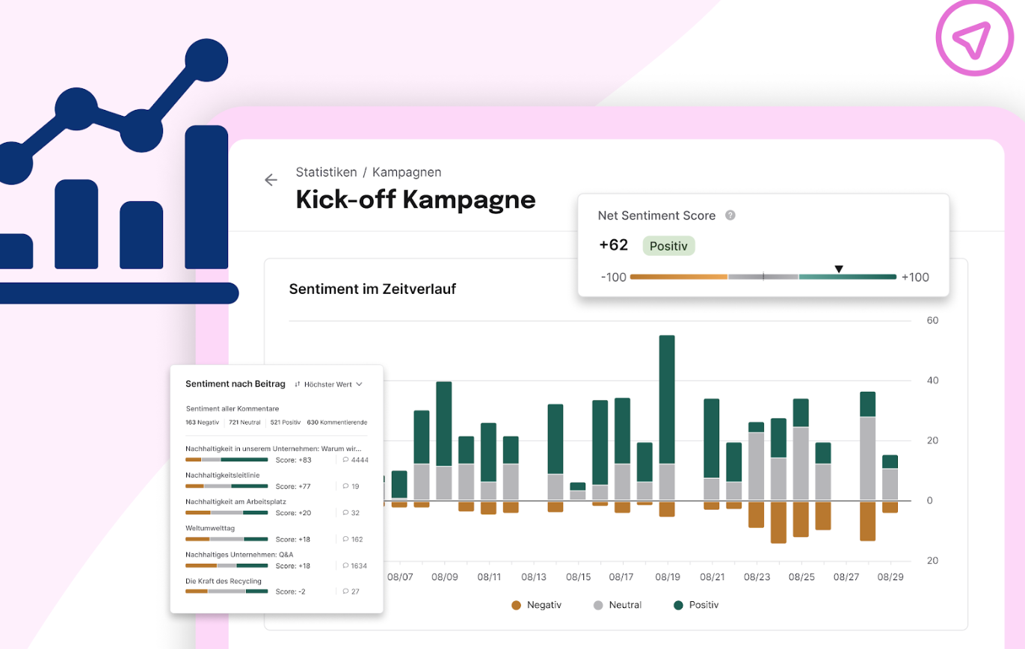The image size is (1025, 649).
Task: Click the Kick-off Kampagne heading
Action: click(416, 200)
